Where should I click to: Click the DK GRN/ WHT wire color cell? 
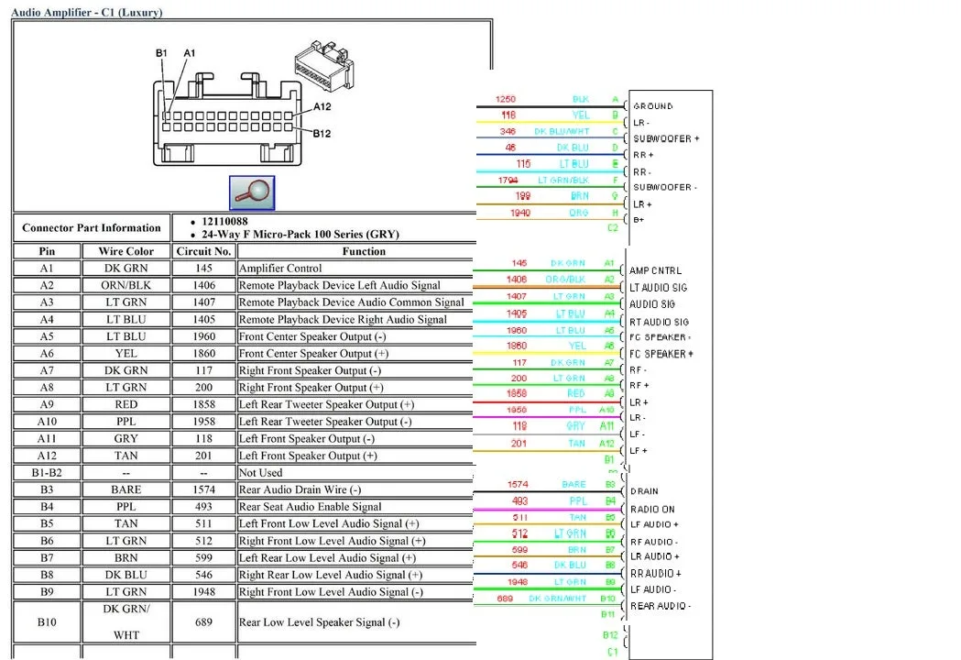click(126, 622)
